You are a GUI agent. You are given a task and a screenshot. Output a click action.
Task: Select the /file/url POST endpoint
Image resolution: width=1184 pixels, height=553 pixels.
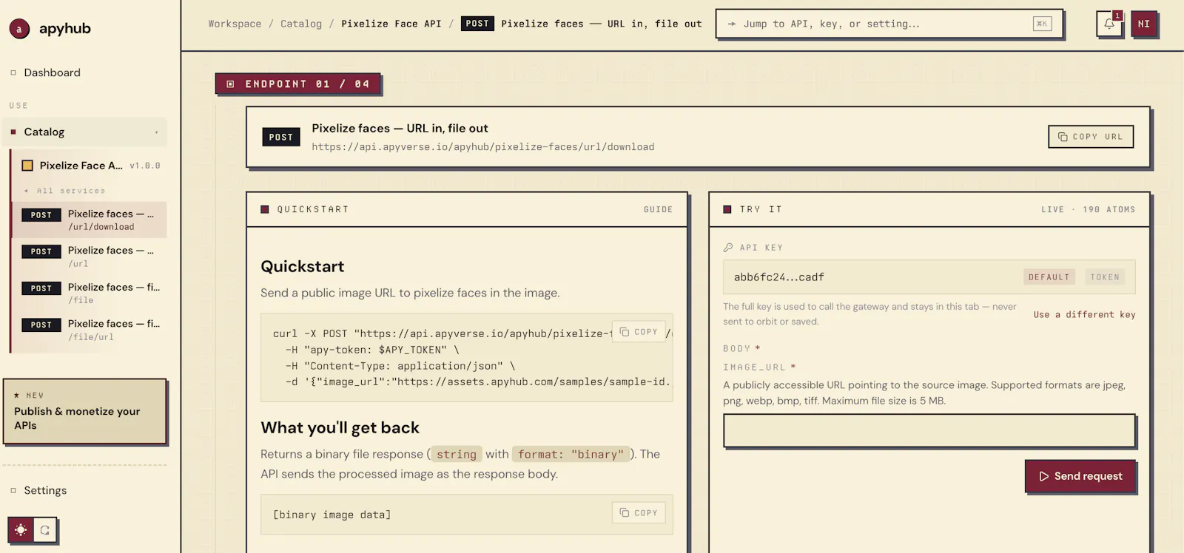90,330
